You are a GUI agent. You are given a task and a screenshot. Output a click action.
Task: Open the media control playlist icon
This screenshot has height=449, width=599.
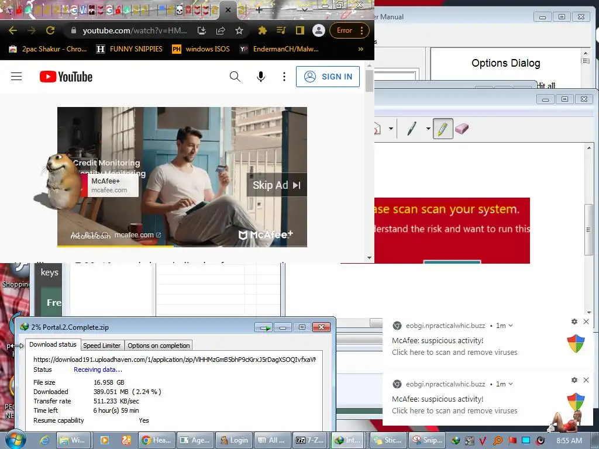tap(281, 30)
